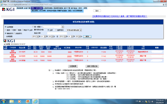Screen dimensions: 167x104
Task: Open the volume speaker tray icon
Action: 152,102
